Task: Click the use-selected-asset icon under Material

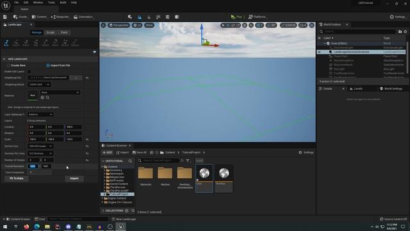Action: [43, 98]
